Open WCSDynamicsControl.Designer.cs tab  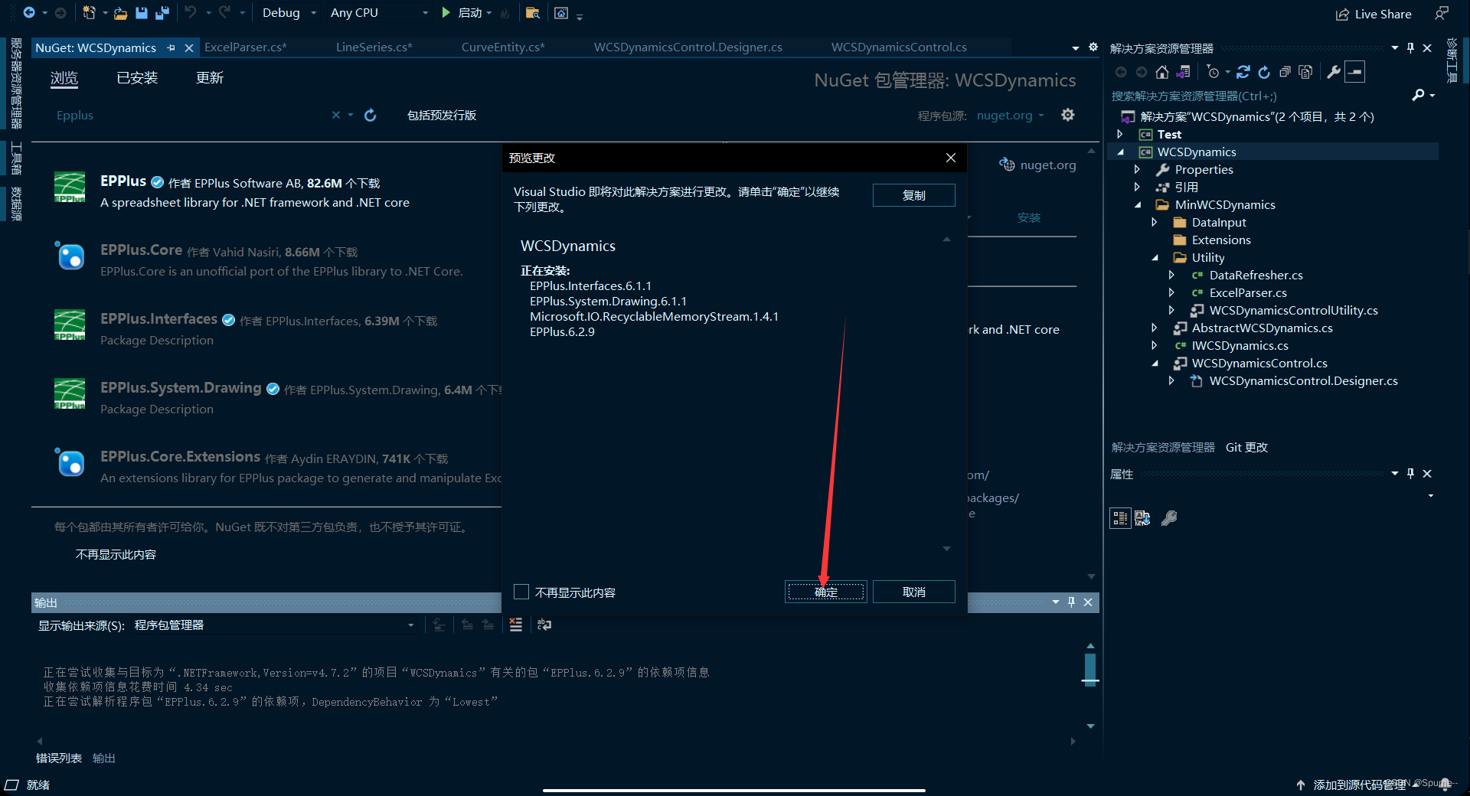[x=688, y=47]
